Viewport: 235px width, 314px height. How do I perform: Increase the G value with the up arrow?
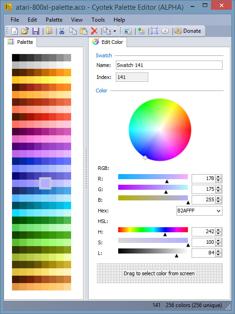tap(218, 187)
